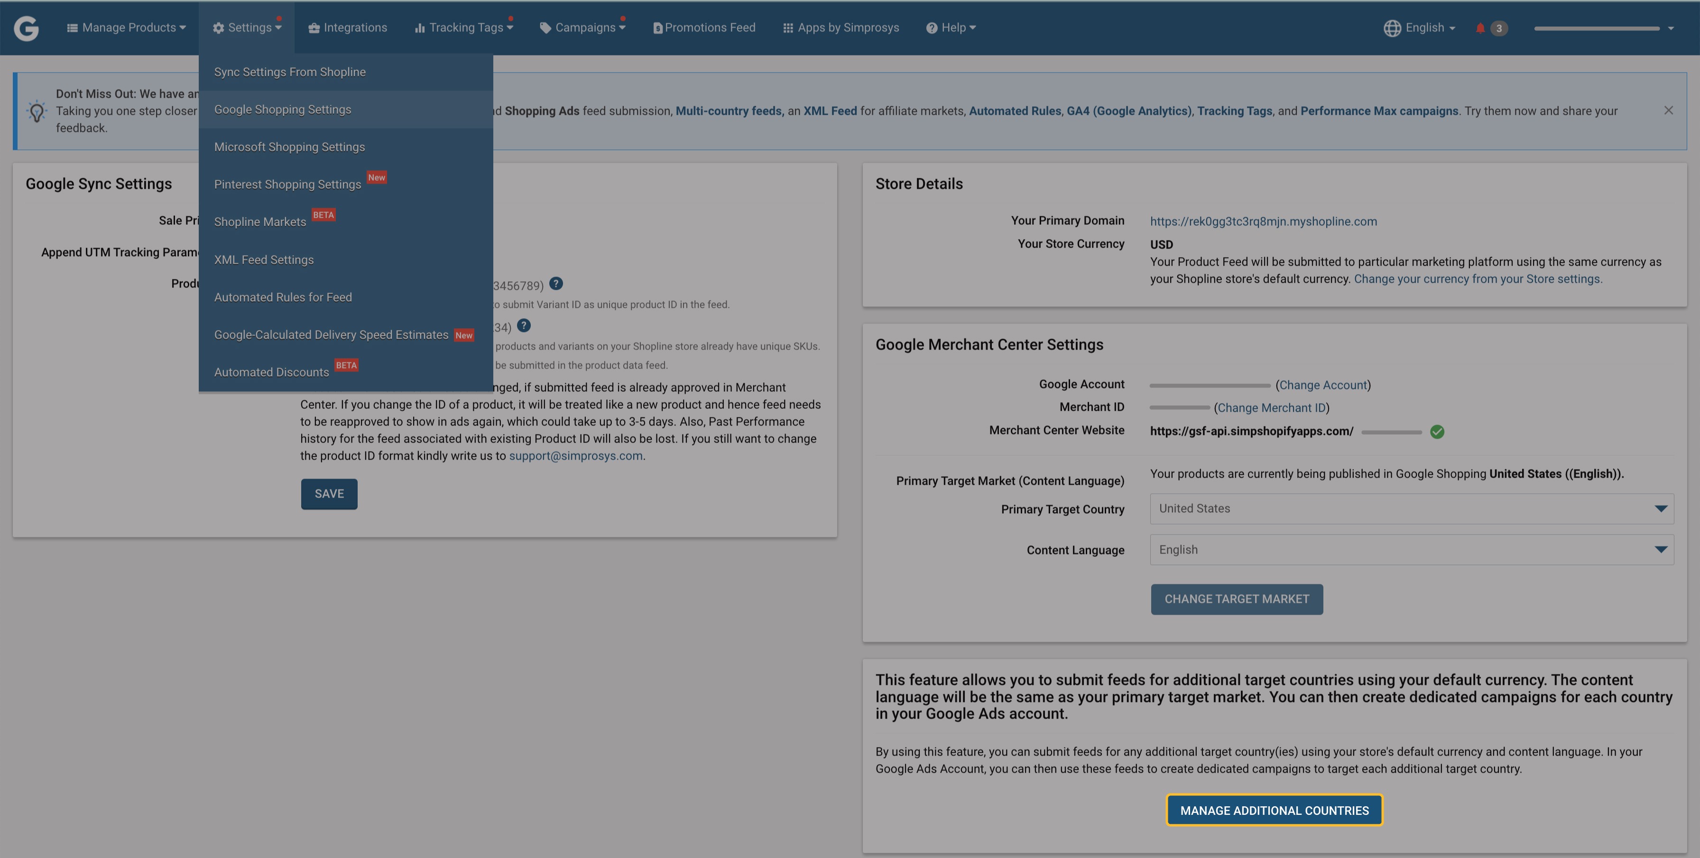Click Store Details heading
This screenshot has height=858, width=1700.
click(919, 184)
